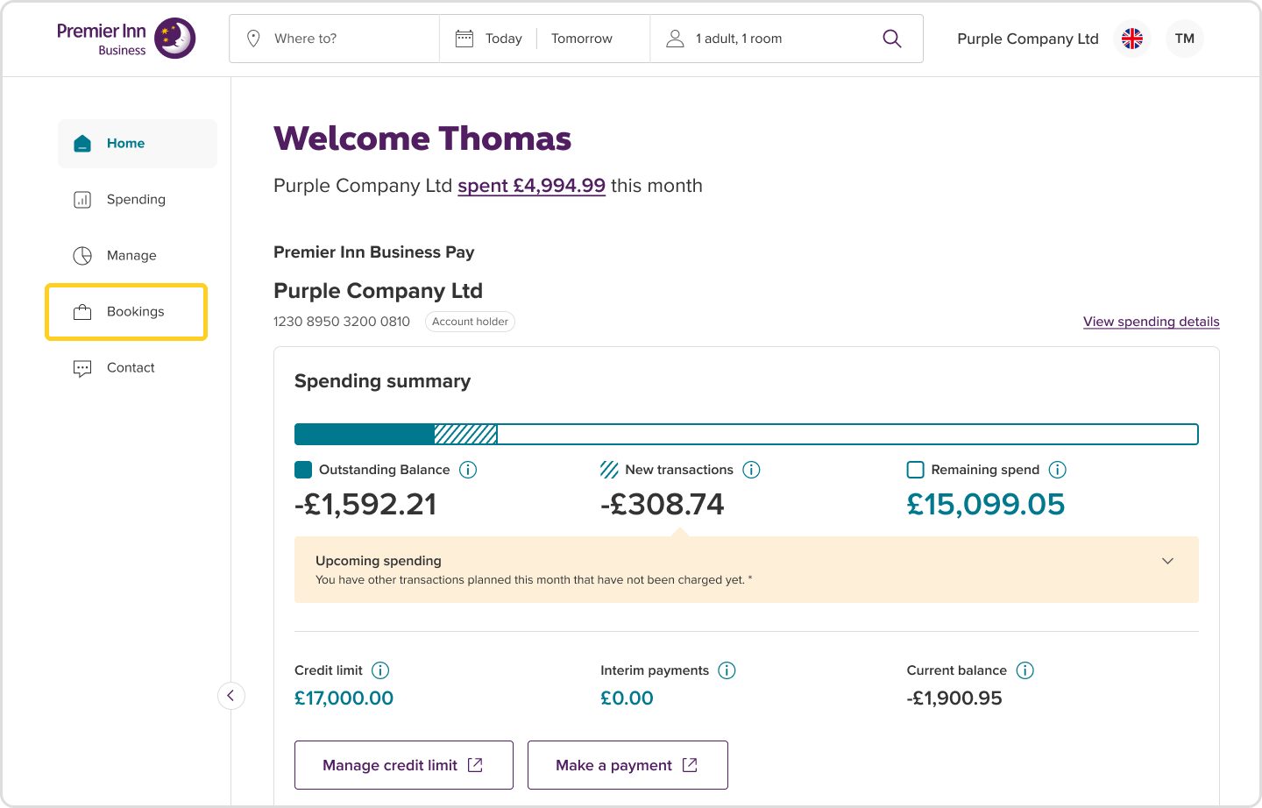
Task: Click the Premier Inn Business logo
Action: click(126, 39)
